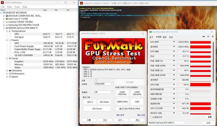Click GPU-Z sensors vertical scrollbar
The image size is (217, 126).
pyautogui.click(x=213, y=62)
